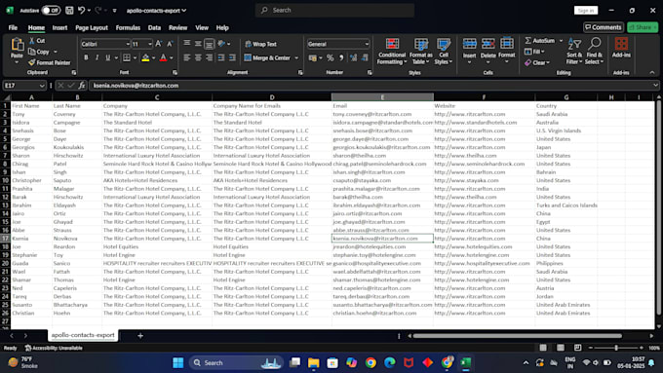Click the zoom slider handle
The width and height of the screenshot is (663, 373).
click(x=616, y=348)
